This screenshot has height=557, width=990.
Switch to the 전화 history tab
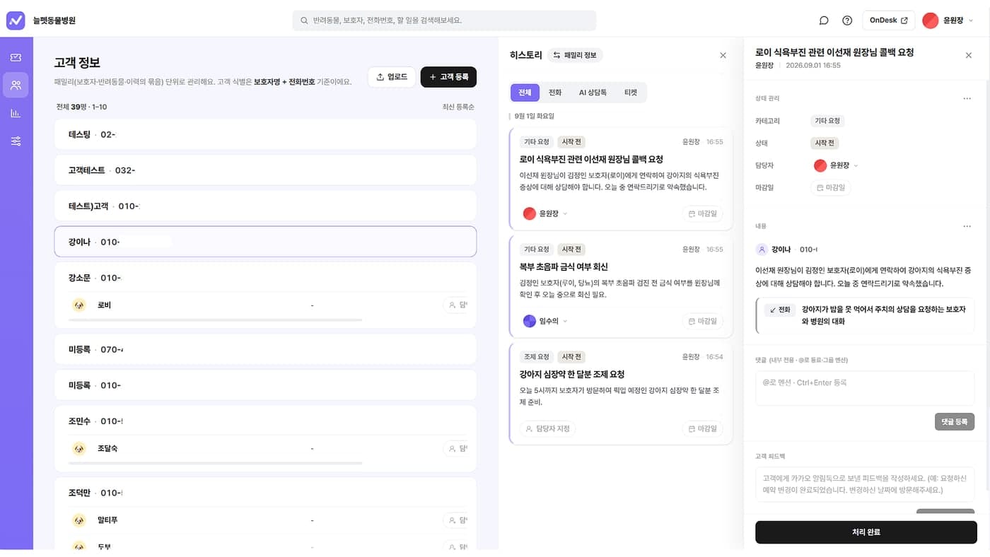pos(555,93)
